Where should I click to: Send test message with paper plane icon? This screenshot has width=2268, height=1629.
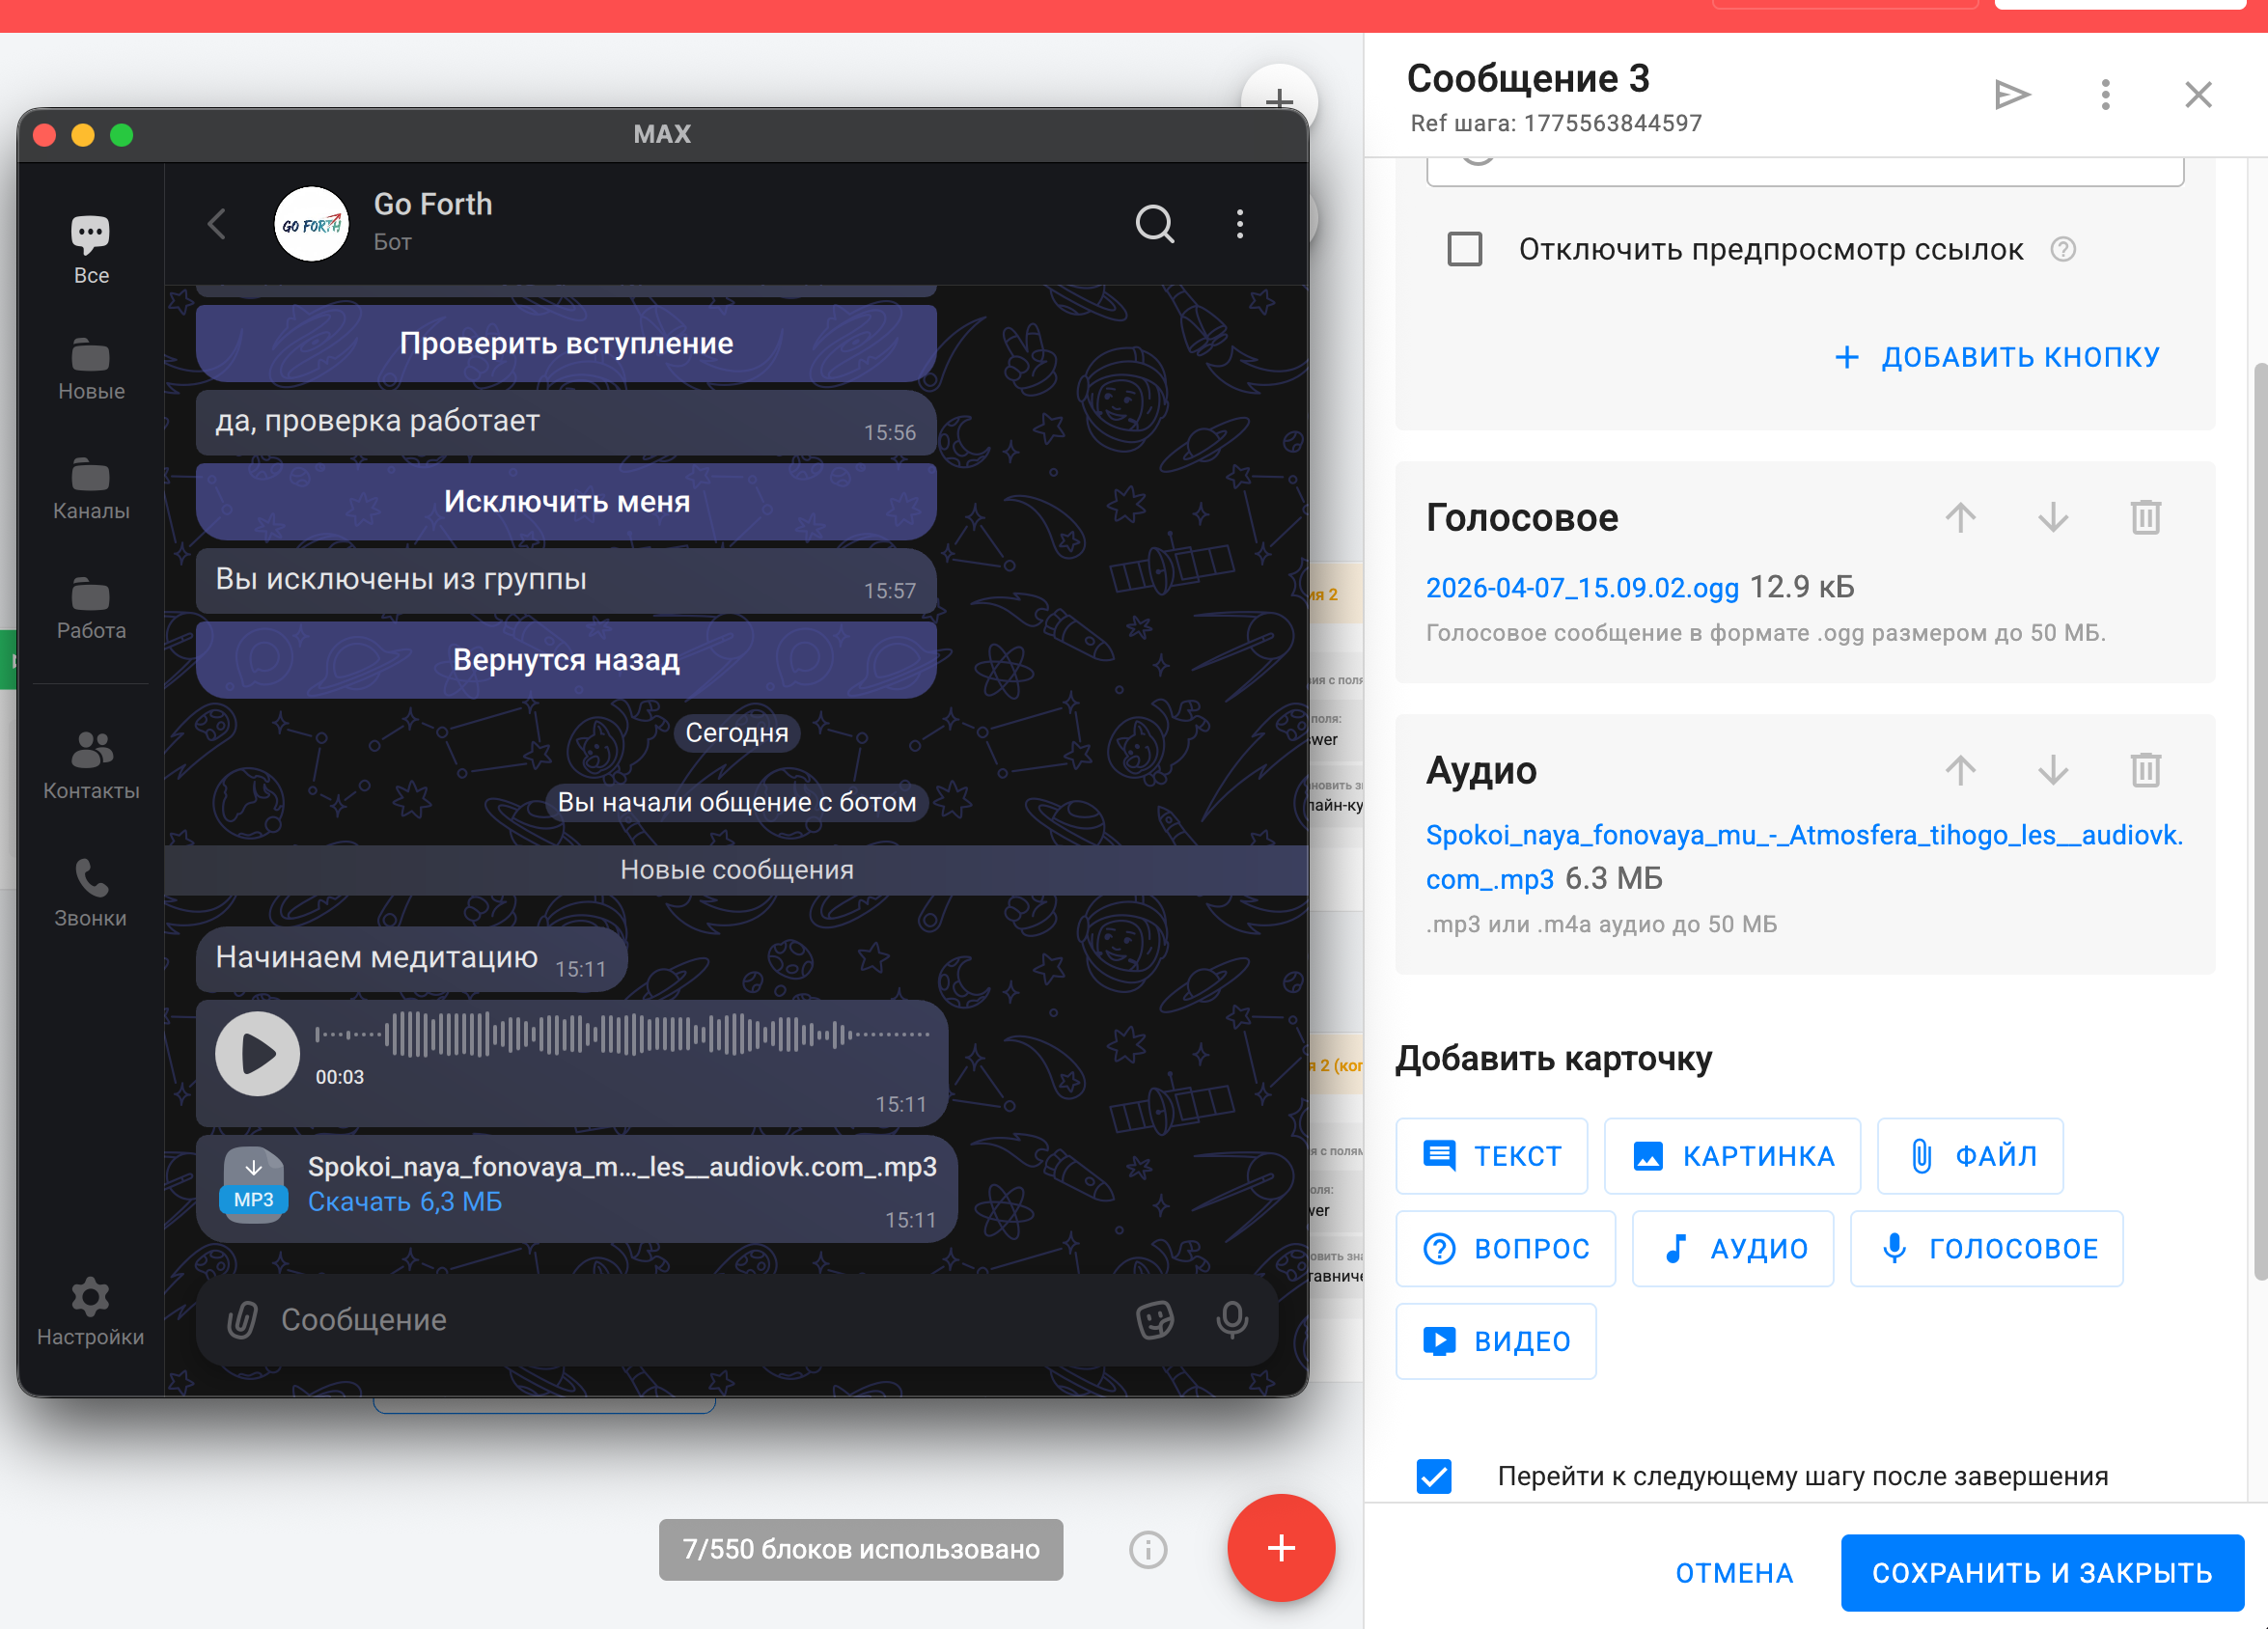pos(2011,95)
